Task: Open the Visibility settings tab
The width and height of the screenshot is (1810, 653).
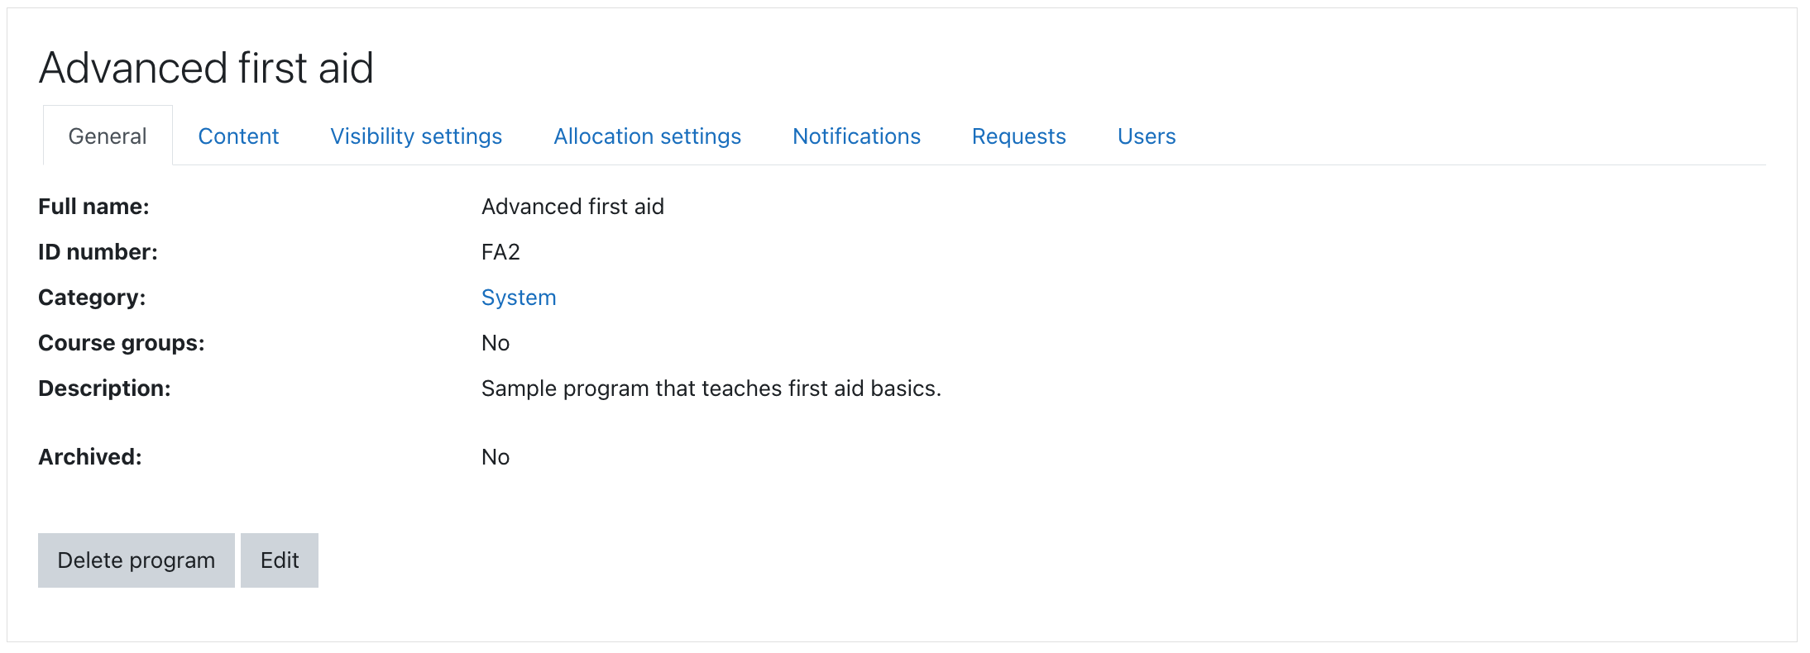Action: point(416,136)
